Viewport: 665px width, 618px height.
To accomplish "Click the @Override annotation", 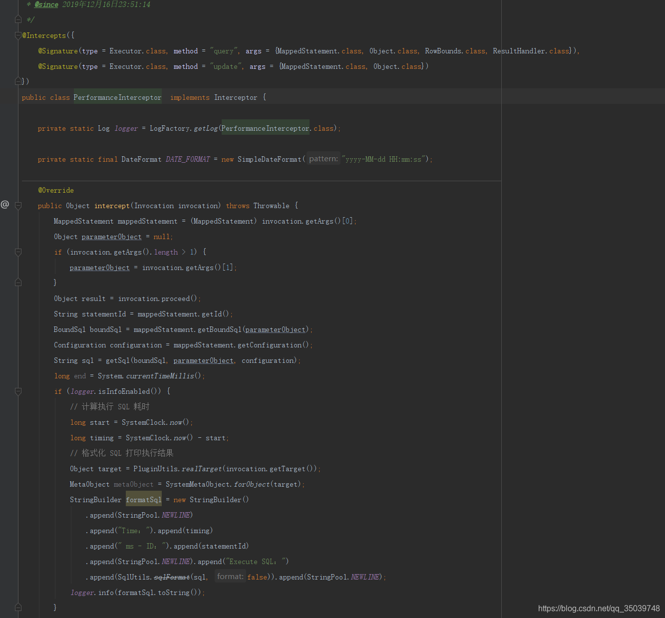I will pyautogui.click(x=56, y=190).
